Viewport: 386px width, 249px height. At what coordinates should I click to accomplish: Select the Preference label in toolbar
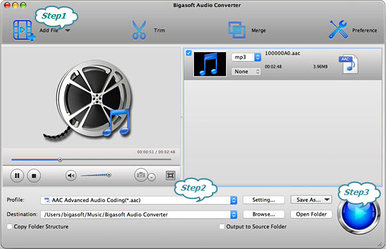[x=364, y=30]
